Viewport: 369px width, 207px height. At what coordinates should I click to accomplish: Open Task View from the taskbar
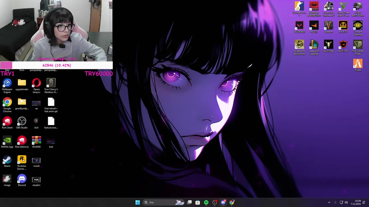coord(189,202)
